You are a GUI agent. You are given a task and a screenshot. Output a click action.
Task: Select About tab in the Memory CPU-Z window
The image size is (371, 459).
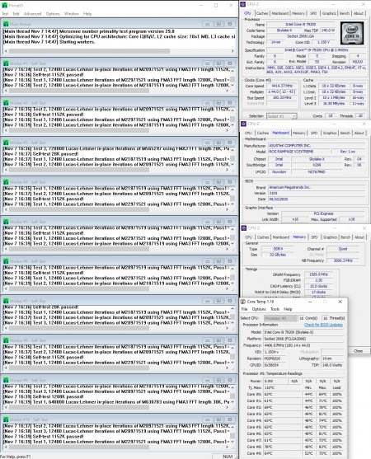pyautogui.click(x=359, y=237)
